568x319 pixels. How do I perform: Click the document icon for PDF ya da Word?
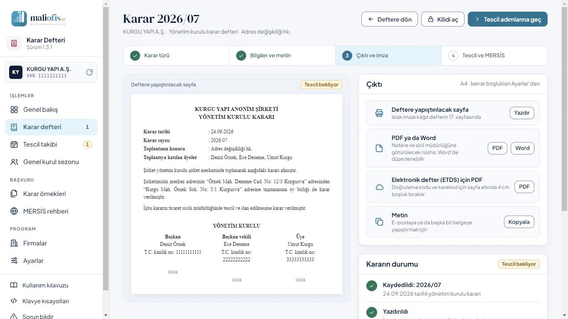point(379,148)
